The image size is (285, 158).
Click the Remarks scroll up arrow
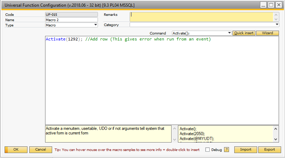pyautogui.click(x=276, y=15)
